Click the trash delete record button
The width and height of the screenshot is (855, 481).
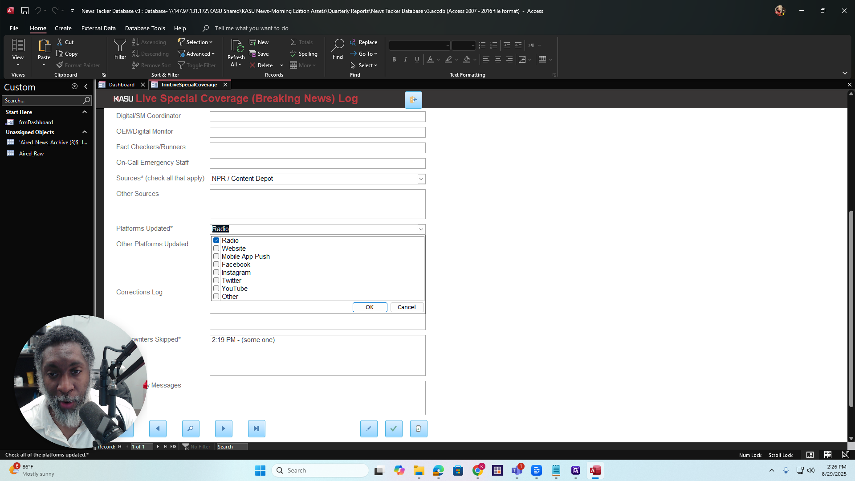(419, 428)
